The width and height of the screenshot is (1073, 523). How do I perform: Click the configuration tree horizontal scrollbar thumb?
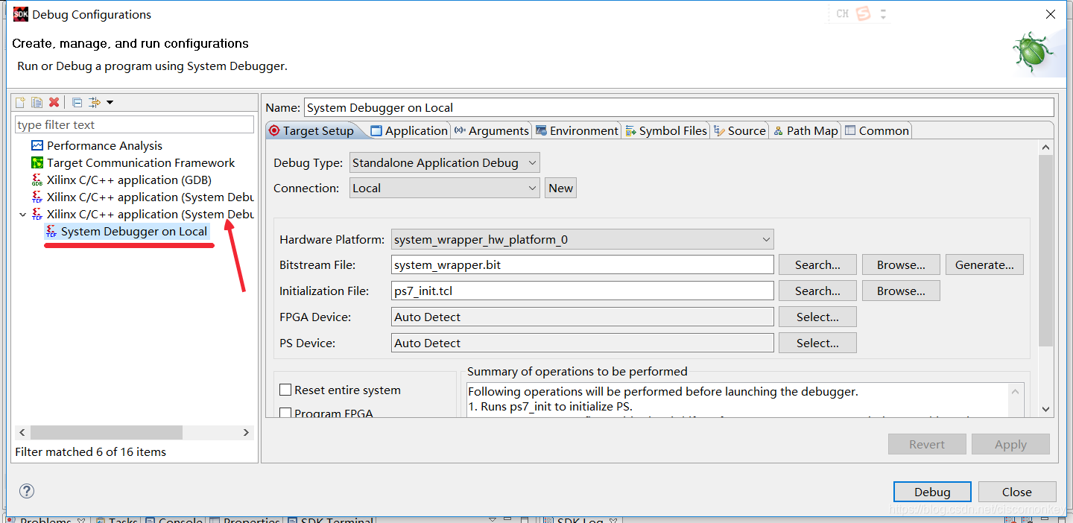[107, 432]
